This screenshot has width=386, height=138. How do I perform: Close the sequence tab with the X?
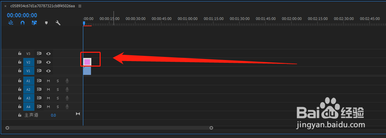click(x=6, y=6)
